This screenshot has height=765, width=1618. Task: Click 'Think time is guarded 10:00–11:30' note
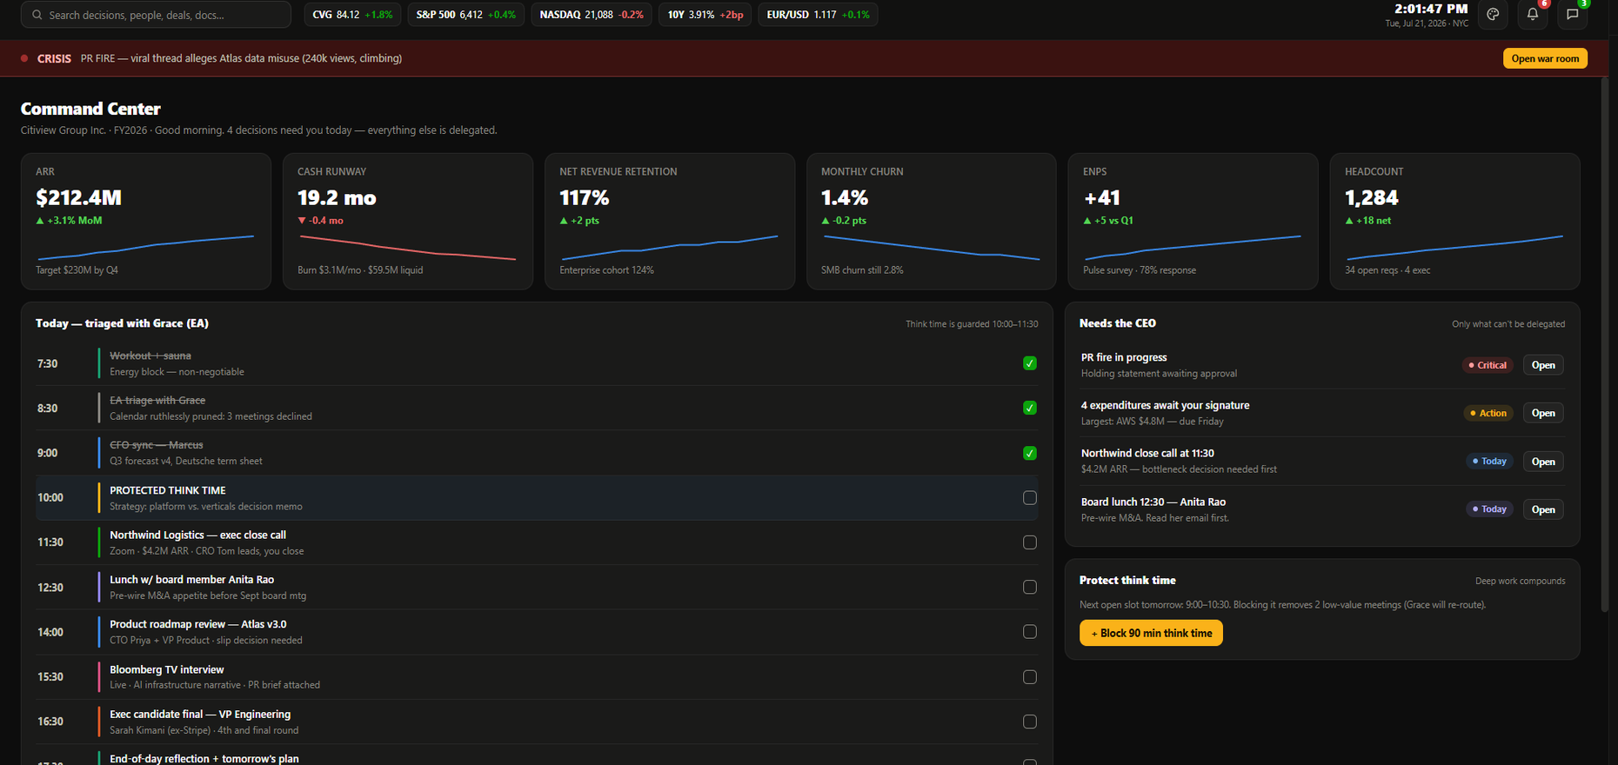[x=972, y=324]
